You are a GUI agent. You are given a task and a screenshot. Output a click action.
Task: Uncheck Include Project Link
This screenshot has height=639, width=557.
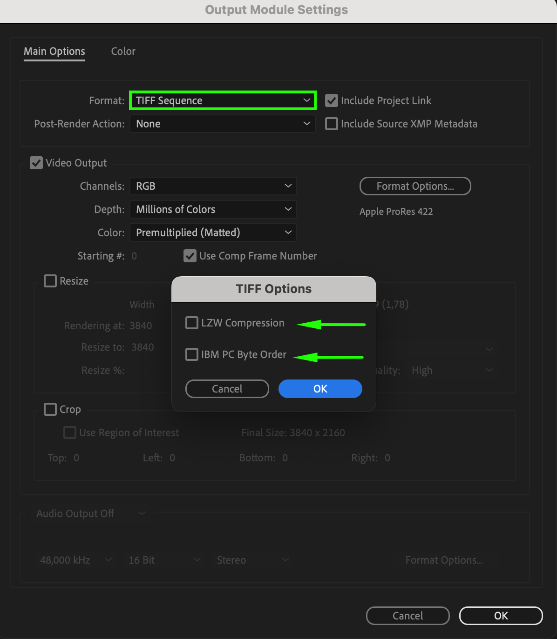coord(332,100)
